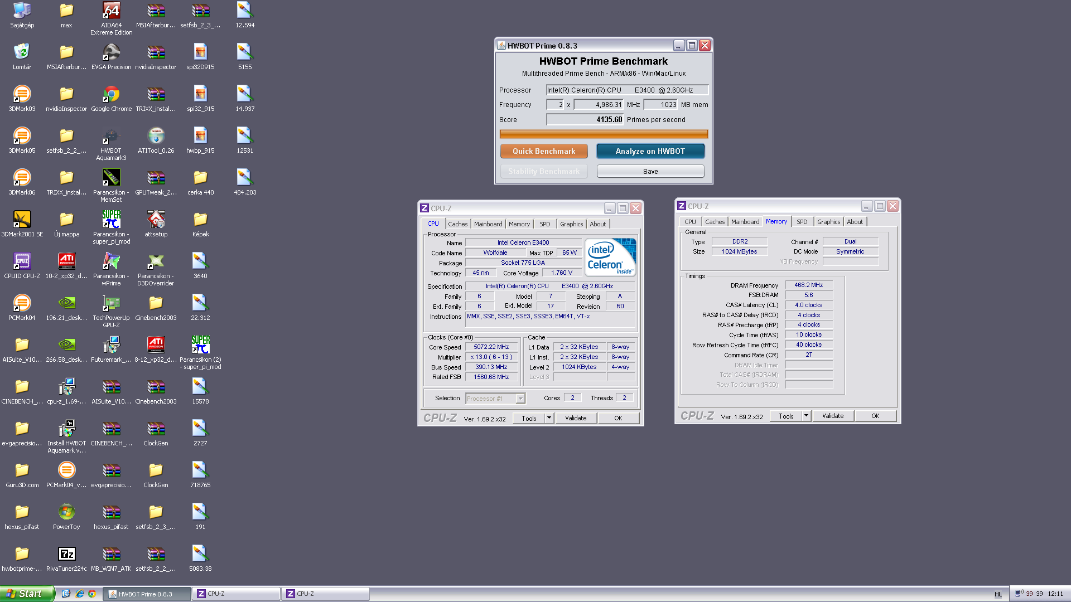Select Memory tab in left CPU-Z window
Image resolution: width=1071 pixels, height=602 pixels.
[x=519, y=224]
